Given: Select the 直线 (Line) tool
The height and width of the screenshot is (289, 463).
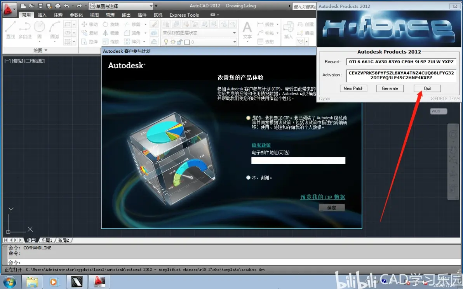Looking at the screenshot, I should click(10, 30).
